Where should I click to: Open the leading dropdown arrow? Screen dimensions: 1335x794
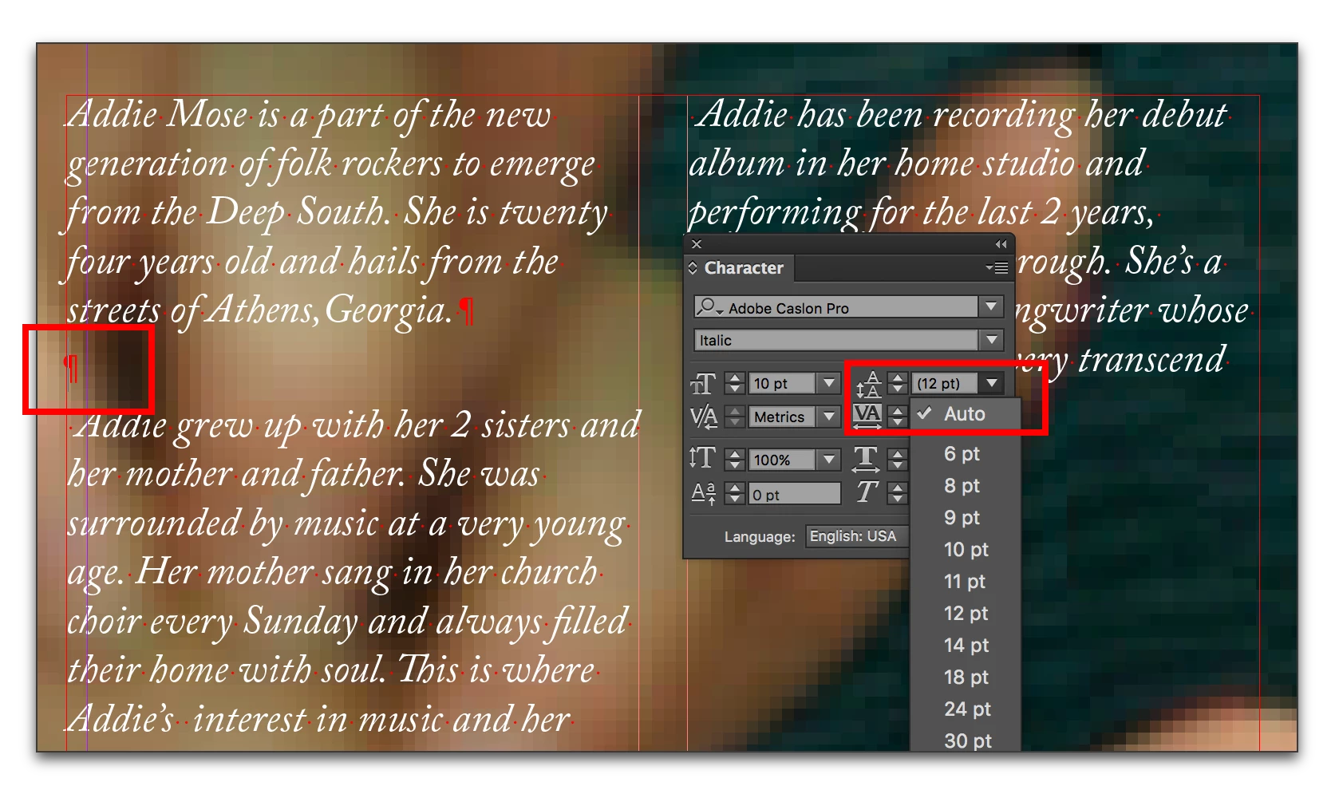(992, 384)
